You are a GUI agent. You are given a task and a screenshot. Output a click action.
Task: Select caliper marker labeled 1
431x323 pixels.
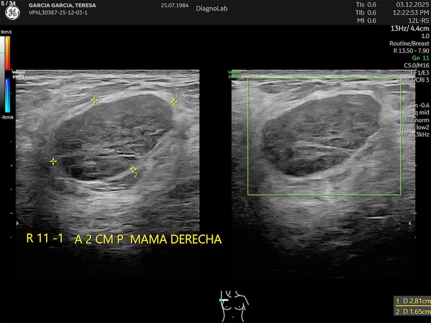(173, 102)
